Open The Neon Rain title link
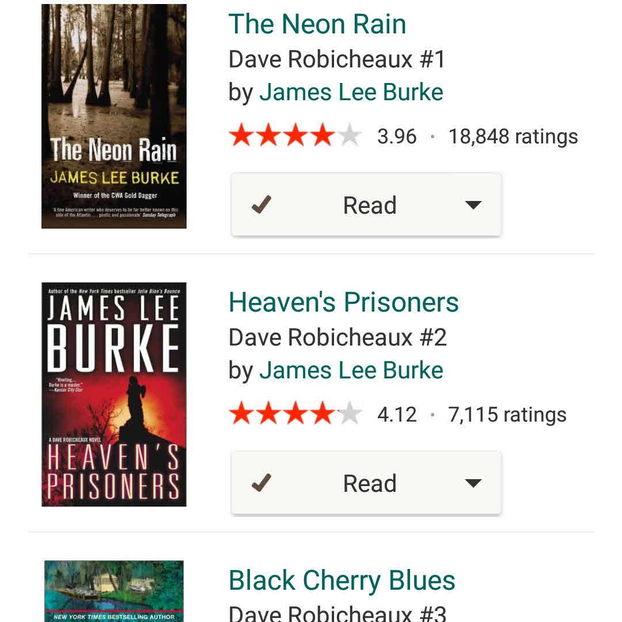622x622 pixels. [x=317, y=24]
